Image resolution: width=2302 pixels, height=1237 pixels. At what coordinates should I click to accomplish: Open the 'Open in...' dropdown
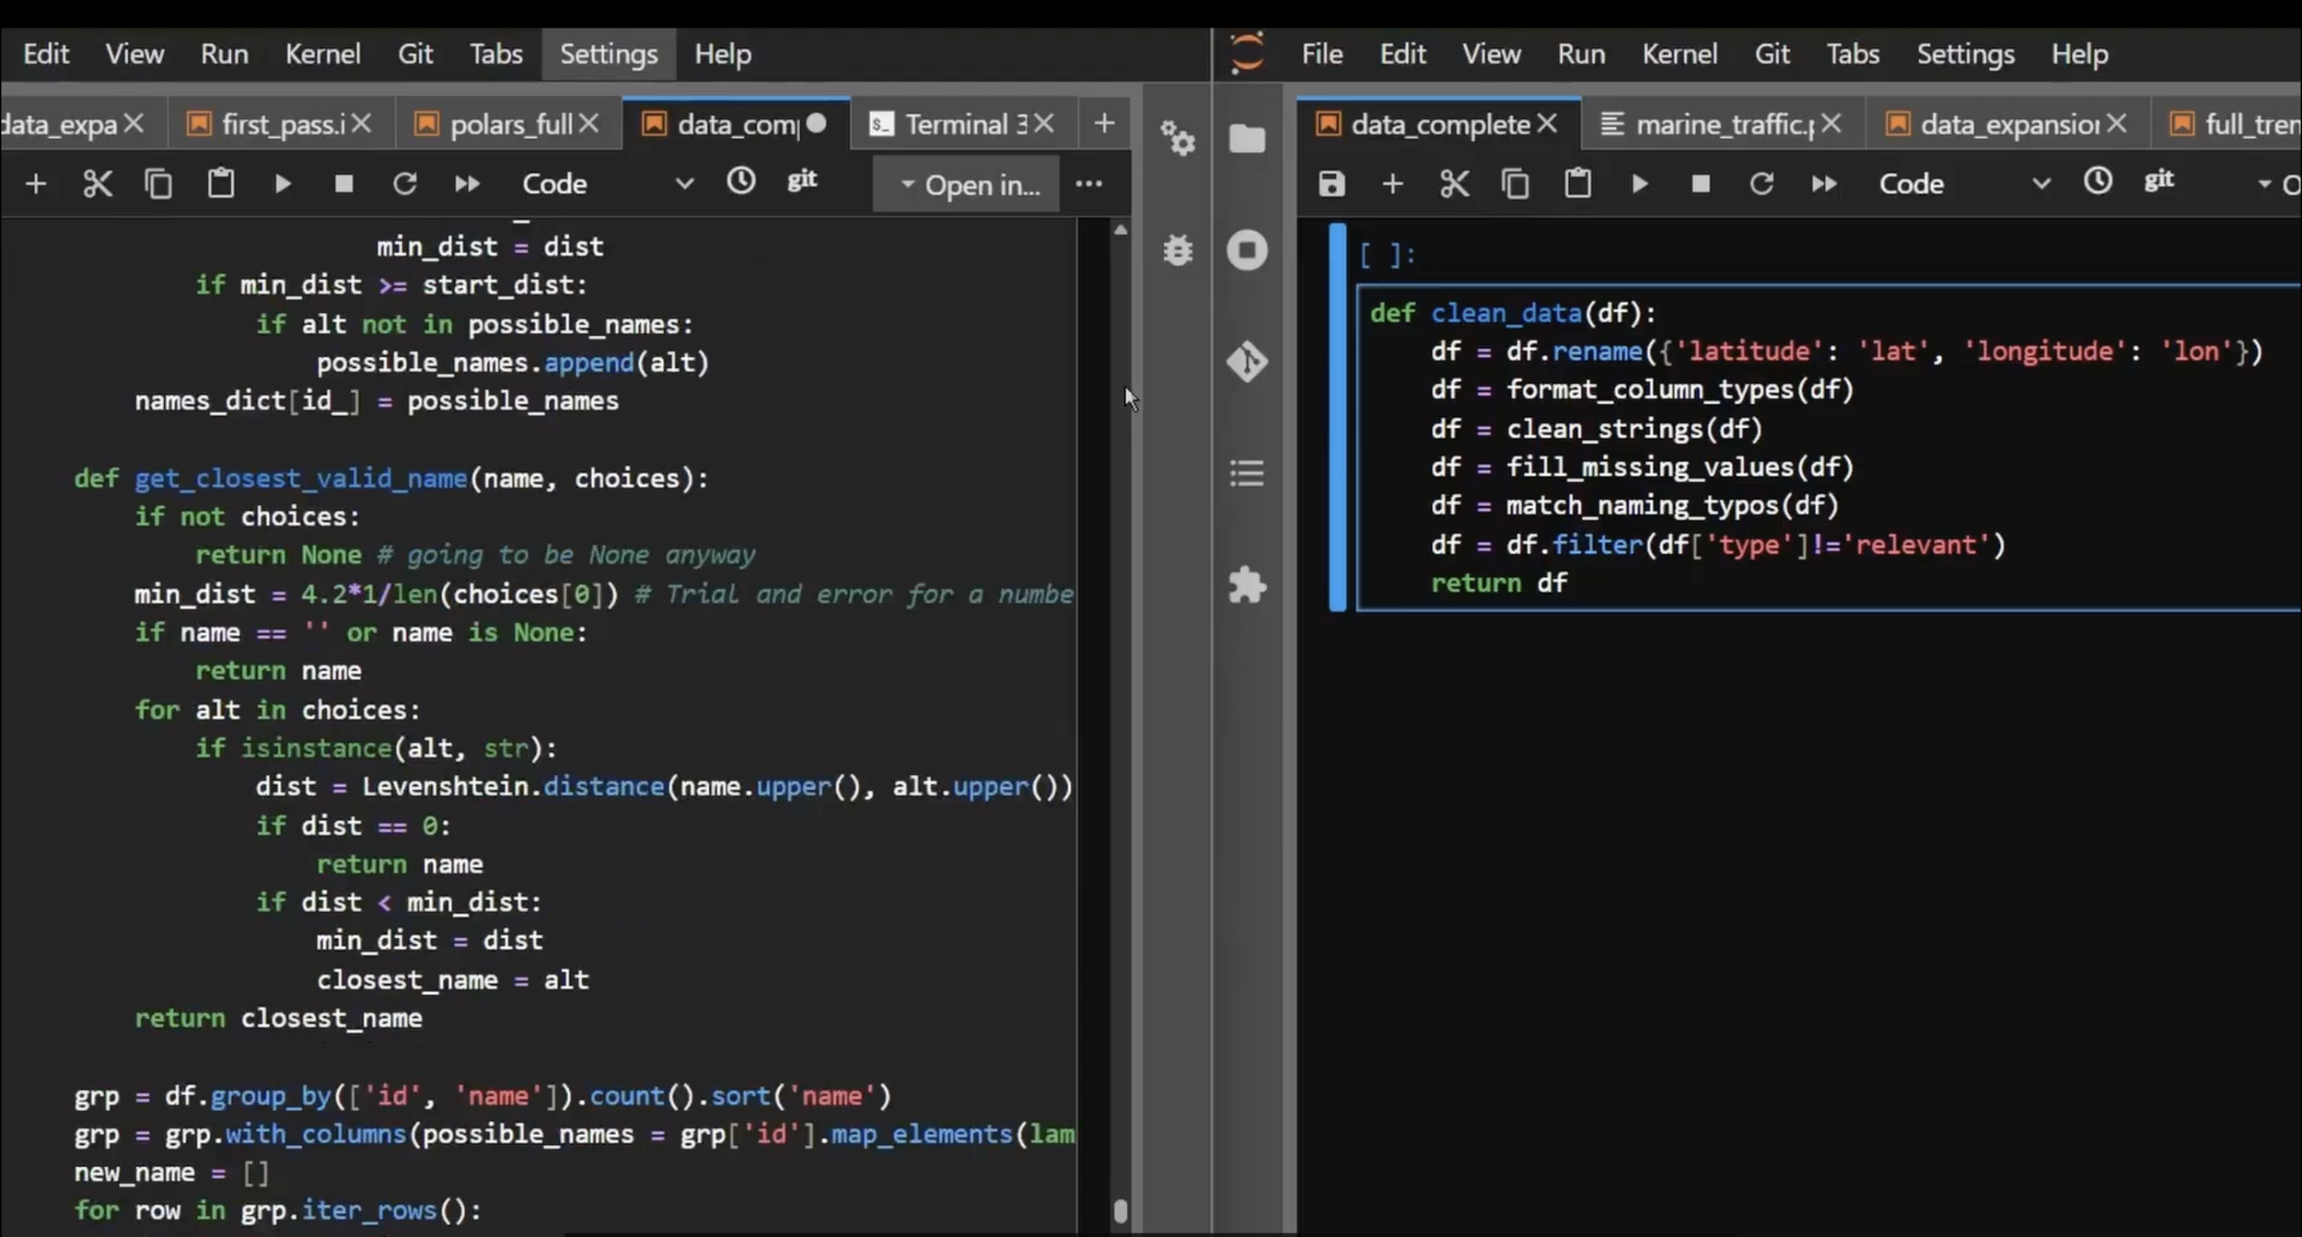(x=967, y=185)
